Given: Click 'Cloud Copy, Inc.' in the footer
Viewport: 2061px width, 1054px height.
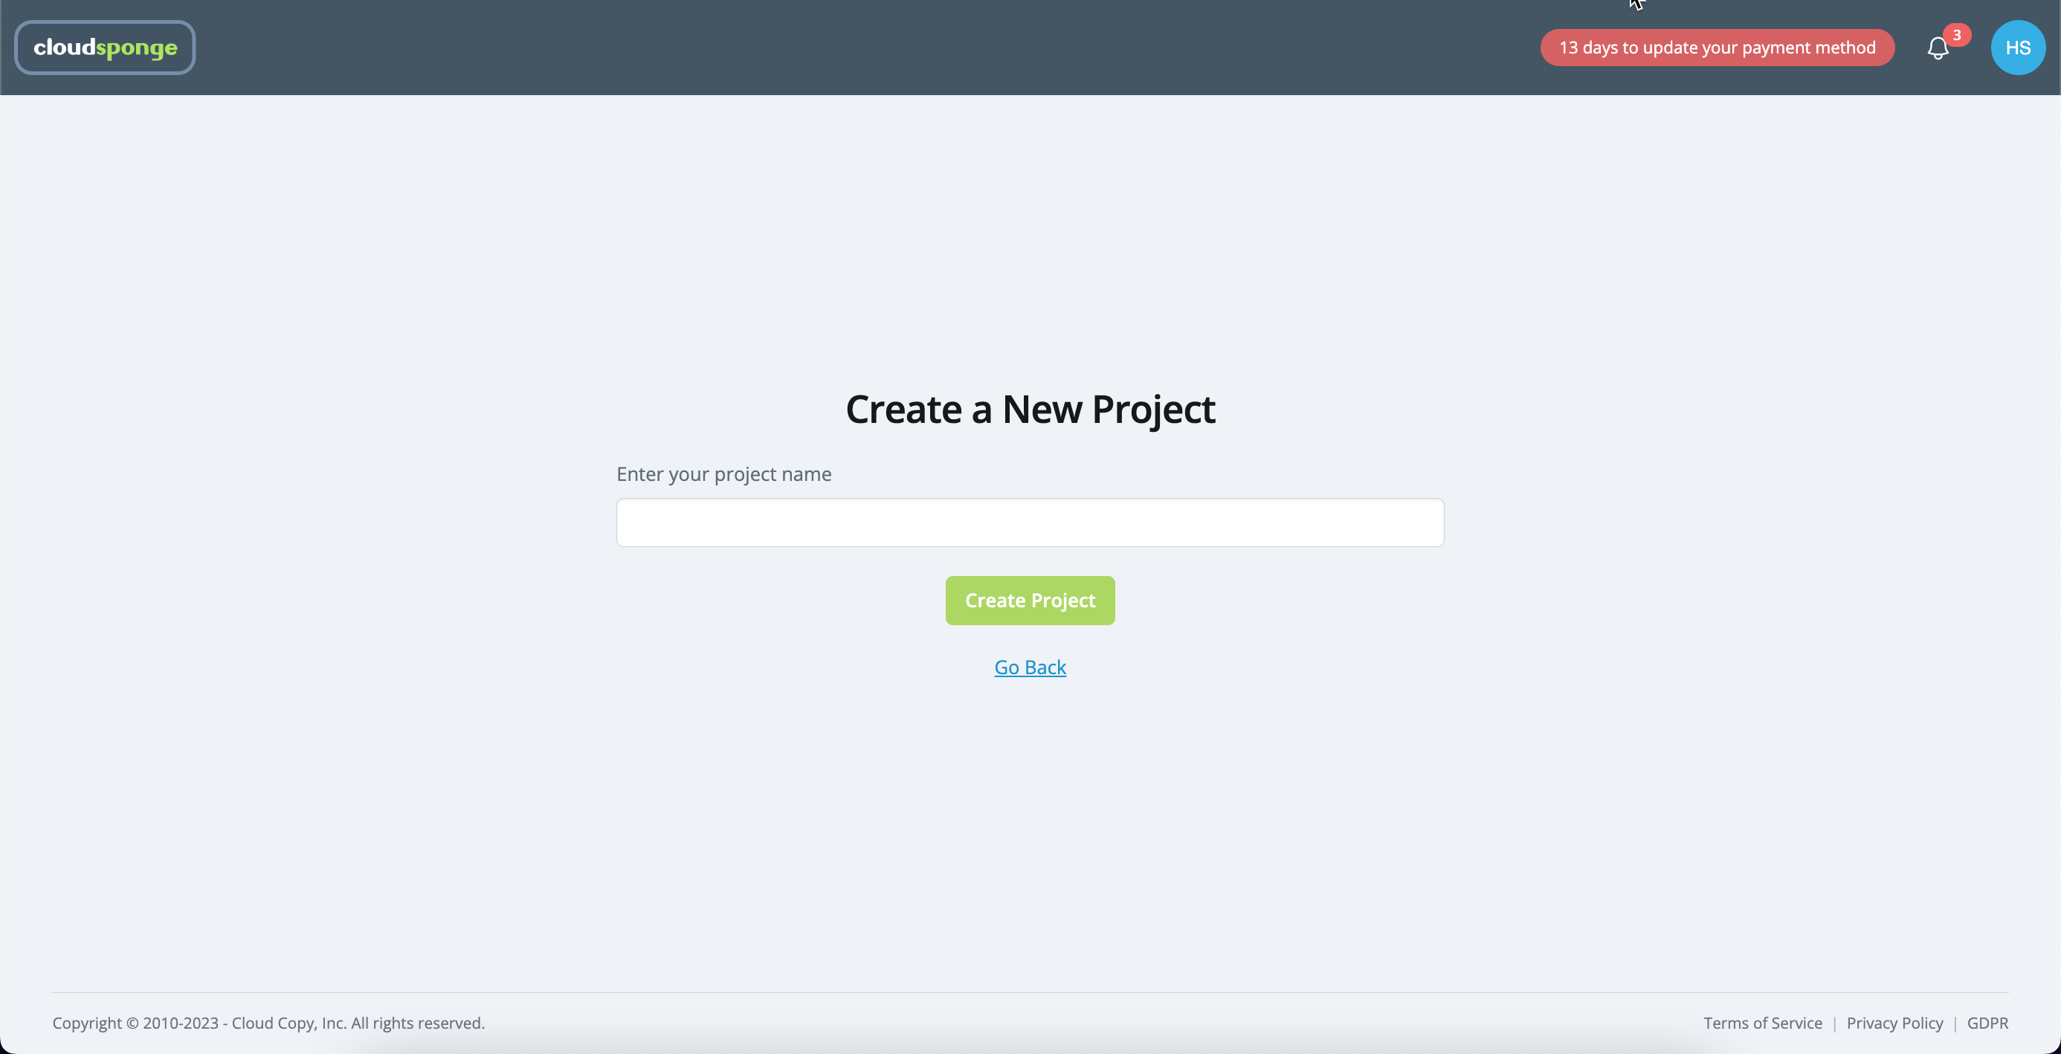Looking at the screenshot, I should [x=288, y=1023].
